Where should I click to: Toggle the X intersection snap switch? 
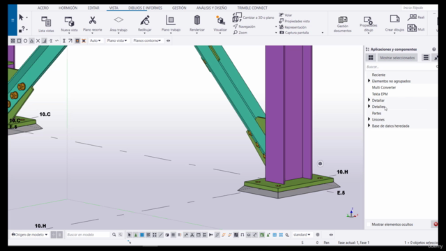tap(38, 40)
